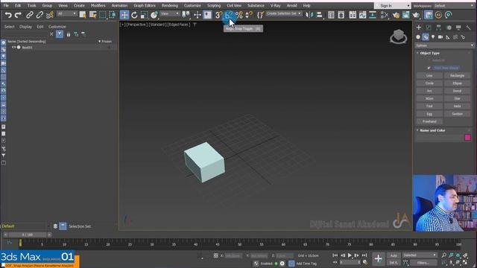The width and height of the screenshot is (477, 268).
Task: Toggle the Spinner Snap button
Action: (249, 15)
